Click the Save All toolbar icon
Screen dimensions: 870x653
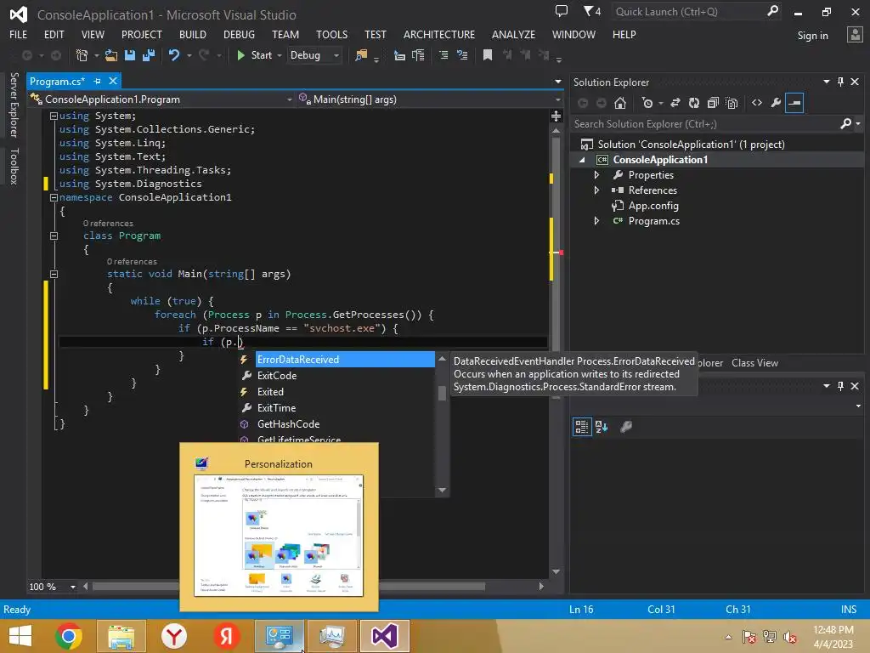coord(148,55)
